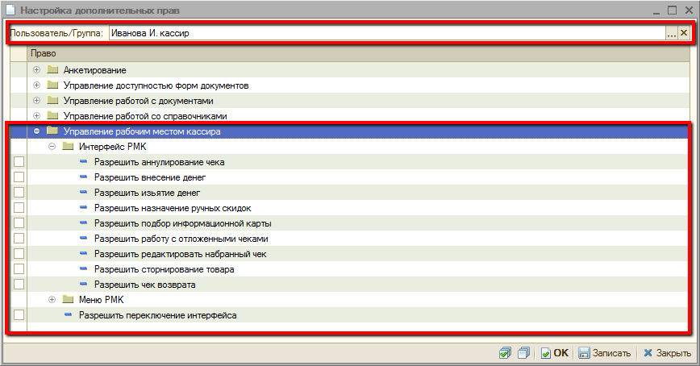Click the uncheck all boxes icon
Screen dimensions: 700x366
tap(523, 353)
